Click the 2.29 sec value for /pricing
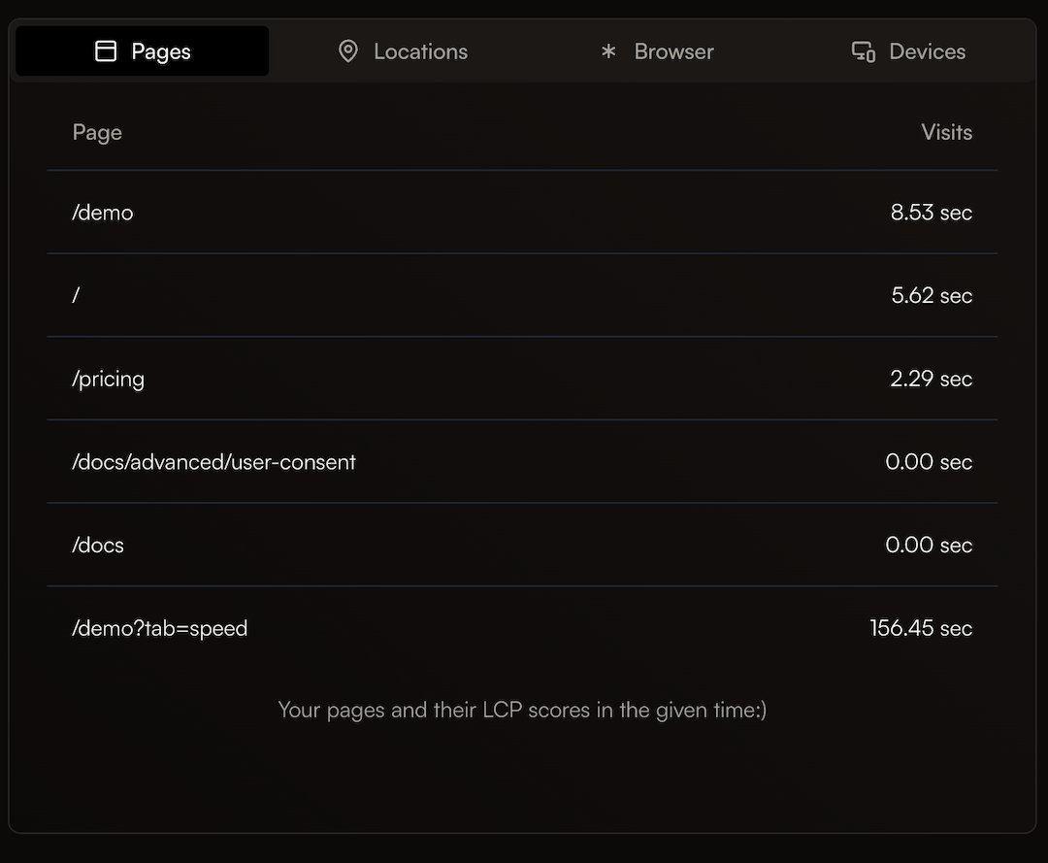This screenshot has height=863, width=1048. (931, 379)
